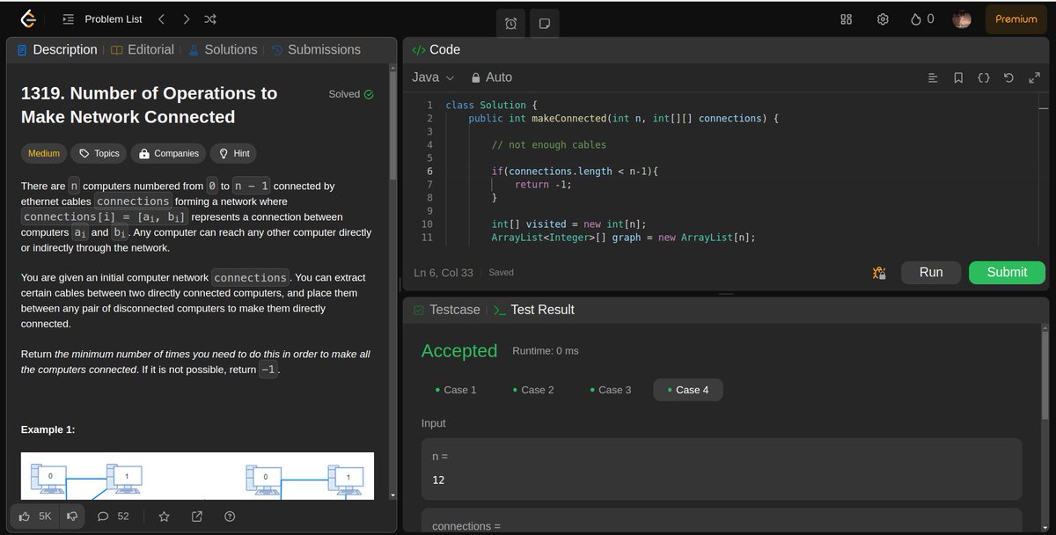
Task: Expand the code editor to fullscreen
Action: [x=1034, y=77]
